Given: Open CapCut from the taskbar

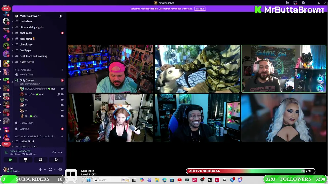Looking at the screenshot, I should coord(224,180).
